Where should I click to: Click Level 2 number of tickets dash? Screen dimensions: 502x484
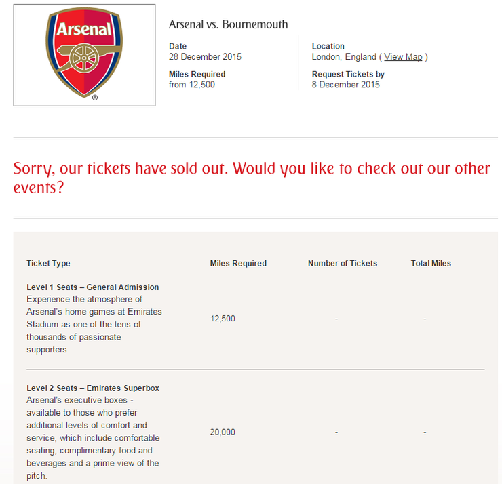[336, 432]
